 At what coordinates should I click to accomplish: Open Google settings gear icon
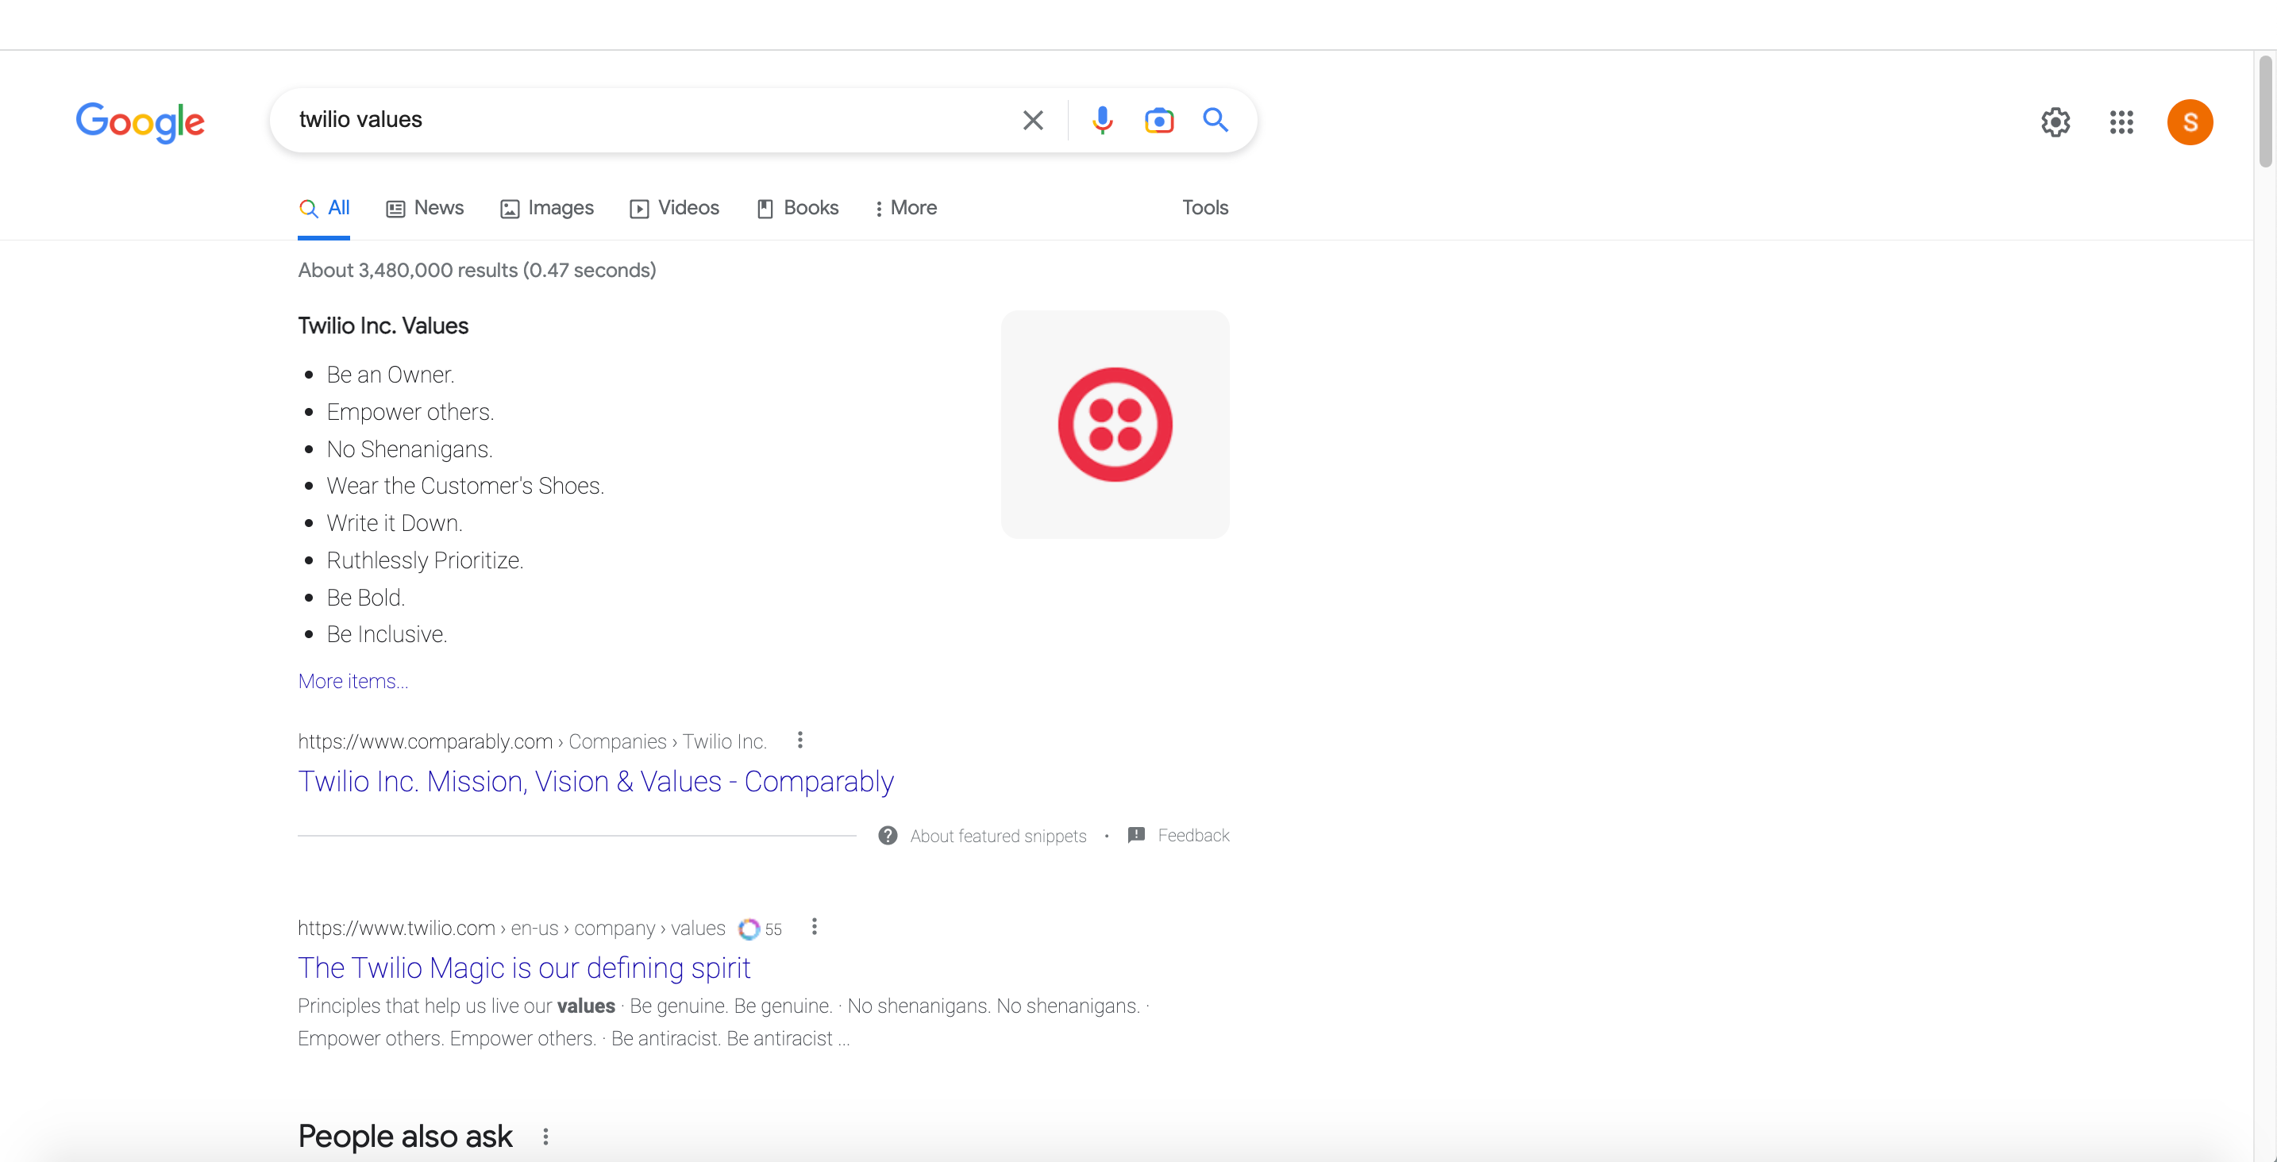[2055, 122]
